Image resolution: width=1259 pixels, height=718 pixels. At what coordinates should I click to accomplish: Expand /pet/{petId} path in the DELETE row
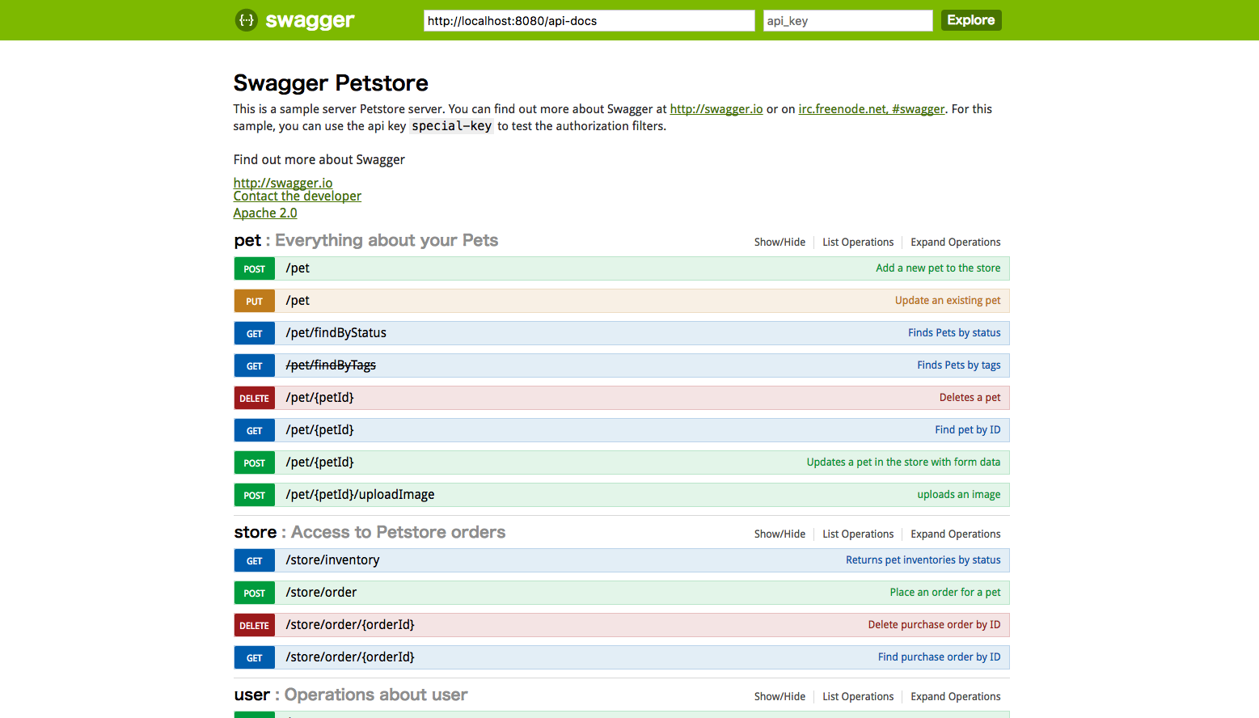[319, 398]
